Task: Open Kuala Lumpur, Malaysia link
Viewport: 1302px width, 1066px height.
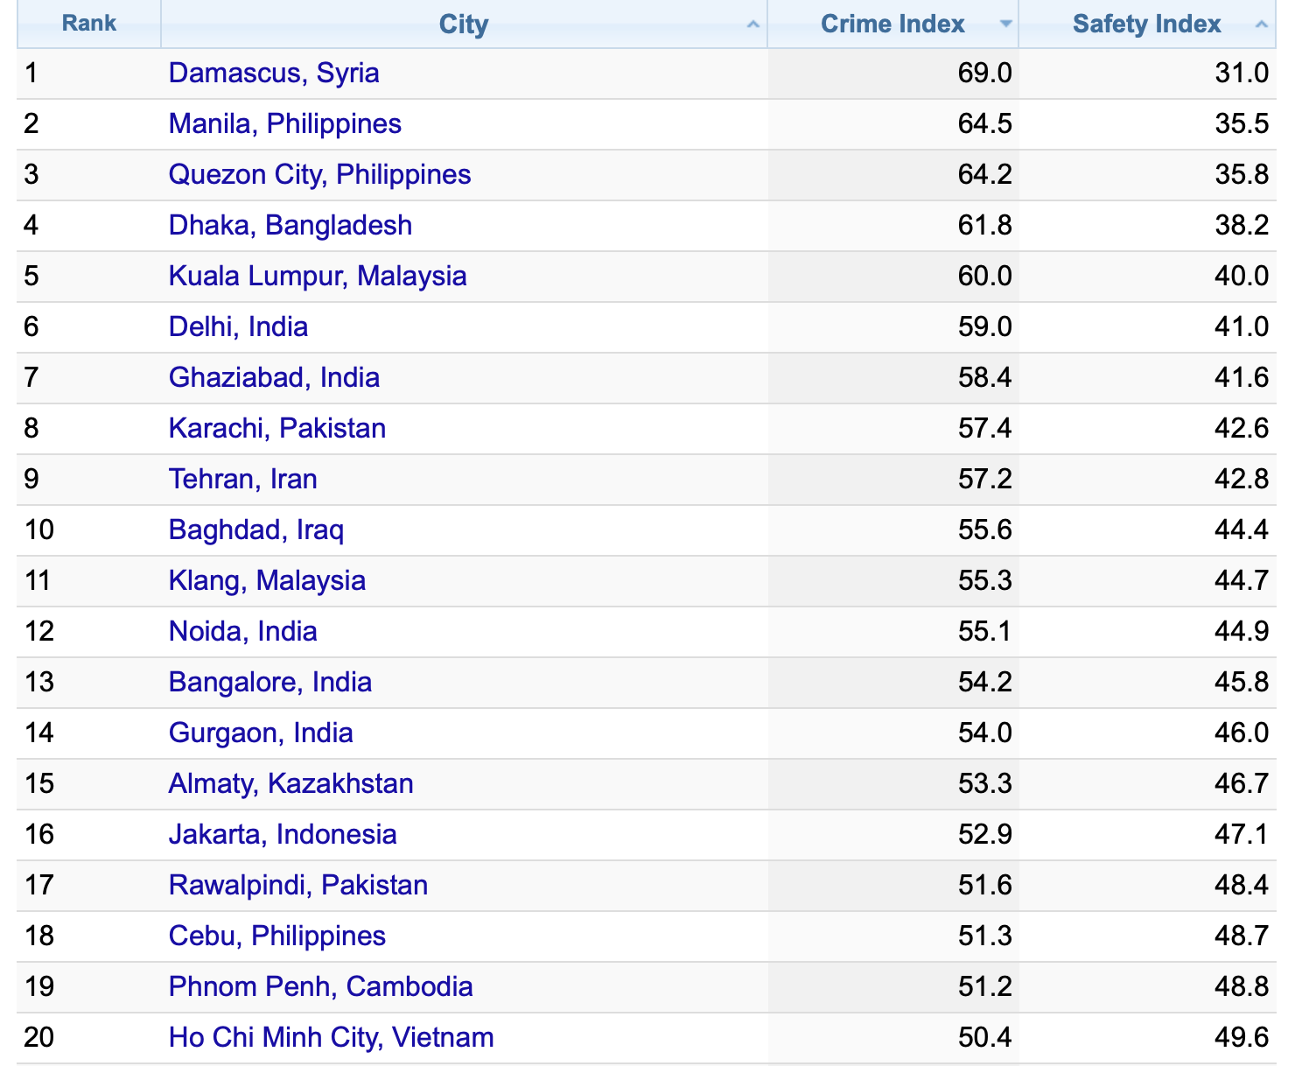Action: point(318,276)
